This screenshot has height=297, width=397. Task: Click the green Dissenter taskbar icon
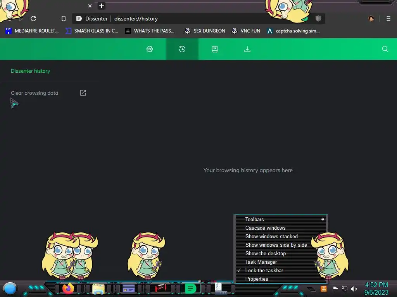191,288
